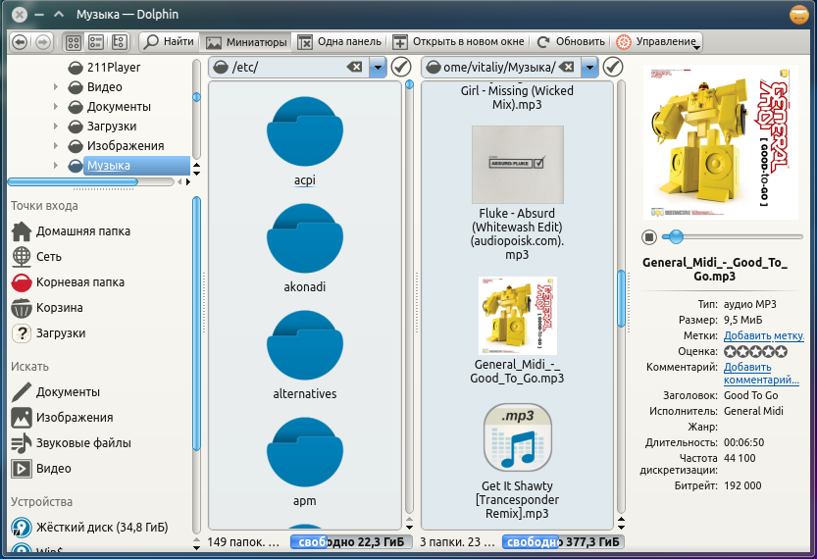The image size is (817, 559).
Task: Switch to Одна панель layout
Action: click(x=339, y=41)
